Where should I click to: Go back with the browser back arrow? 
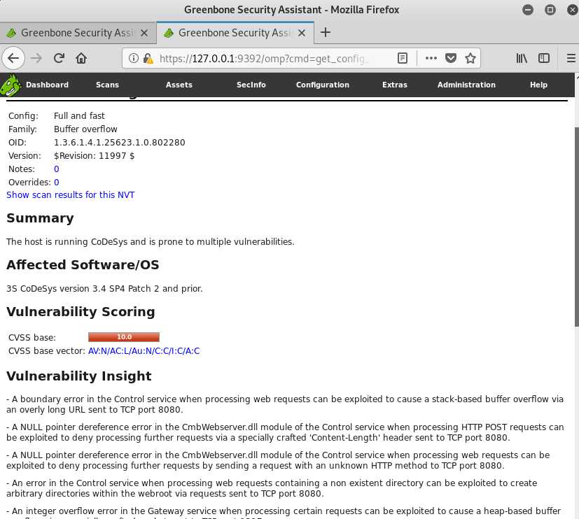click(x=13, y=58)
